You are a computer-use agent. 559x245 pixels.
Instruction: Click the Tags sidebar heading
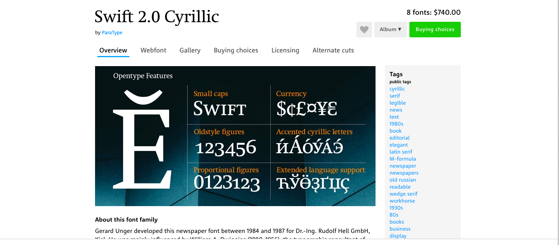click(396, 74)
